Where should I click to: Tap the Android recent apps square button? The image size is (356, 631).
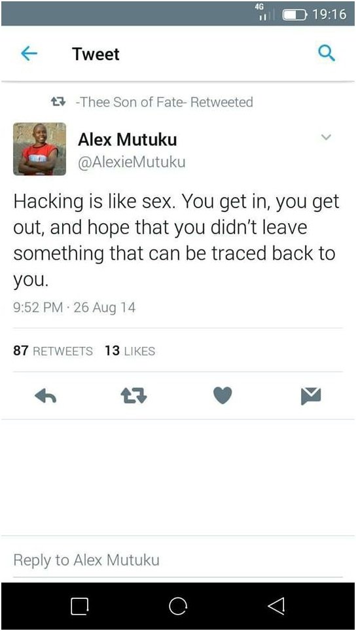click(x=79, y=606)
